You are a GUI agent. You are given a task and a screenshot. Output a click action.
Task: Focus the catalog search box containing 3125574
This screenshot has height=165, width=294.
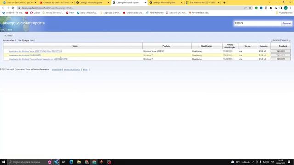coord(257,23)
